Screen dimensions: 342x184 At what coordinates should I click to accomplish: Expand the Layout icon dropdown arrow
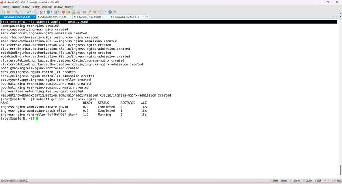point(105,12)
